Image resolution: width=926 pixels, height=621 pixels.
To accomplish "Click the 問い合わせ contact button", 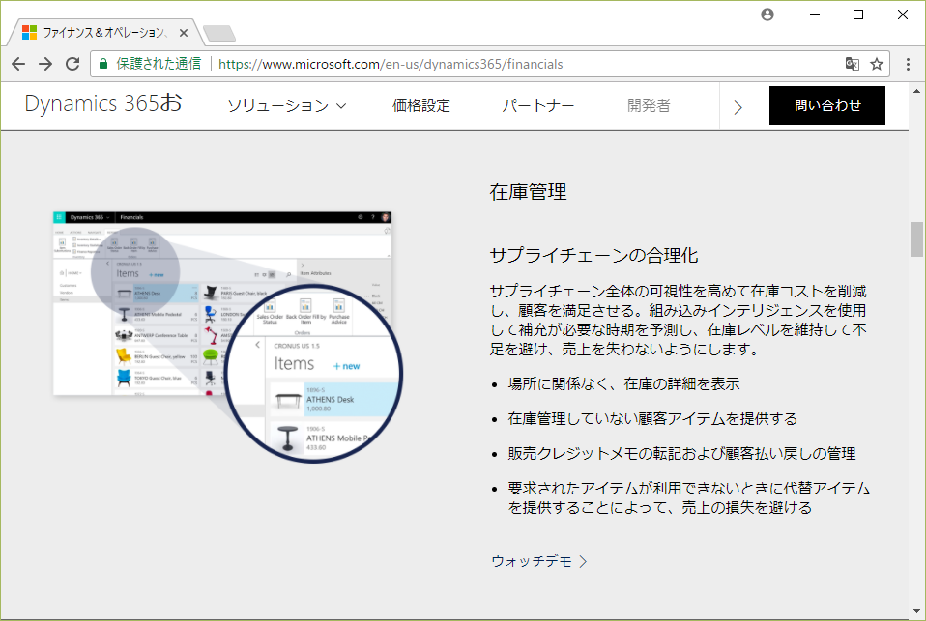I will point(826,105).
